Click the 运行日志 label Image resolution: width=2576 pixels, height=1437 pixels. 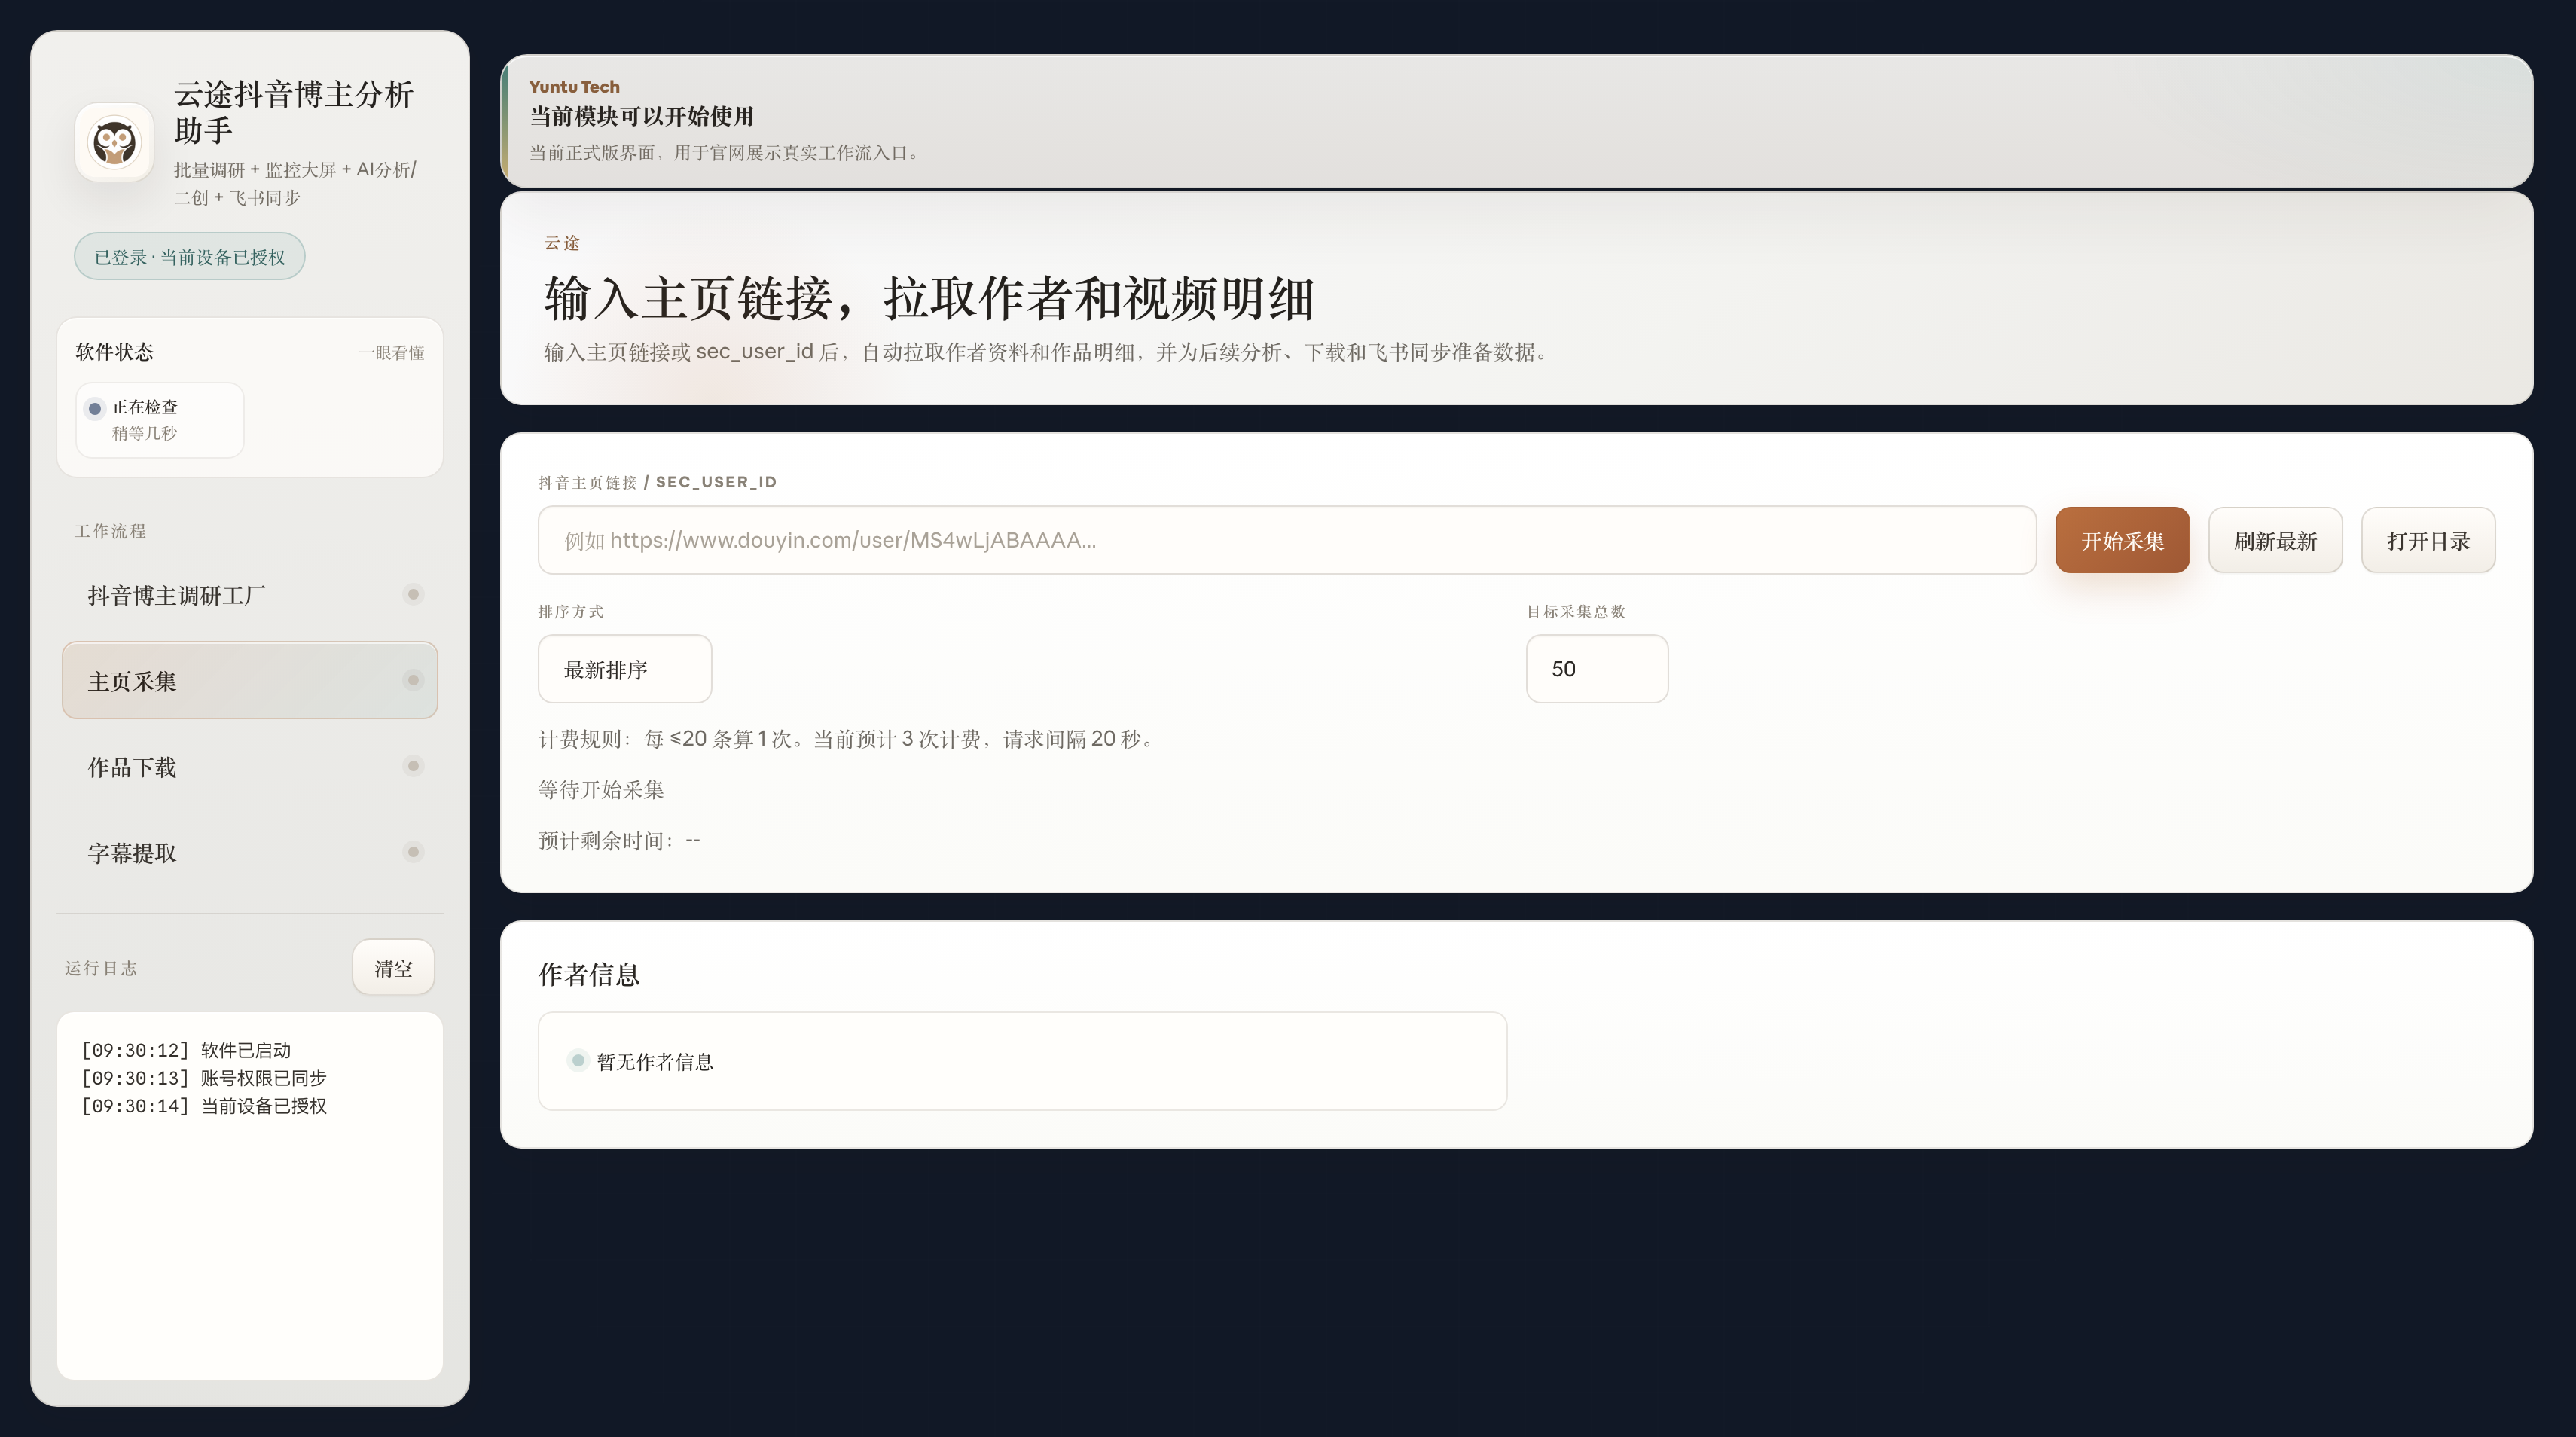tap(101, 968)
